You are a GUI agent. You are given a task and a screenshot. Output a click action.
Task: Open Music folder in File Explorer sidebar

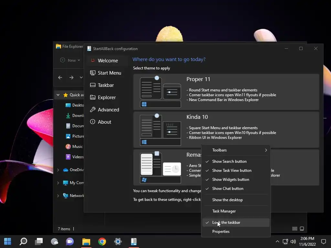pos(74,147)
